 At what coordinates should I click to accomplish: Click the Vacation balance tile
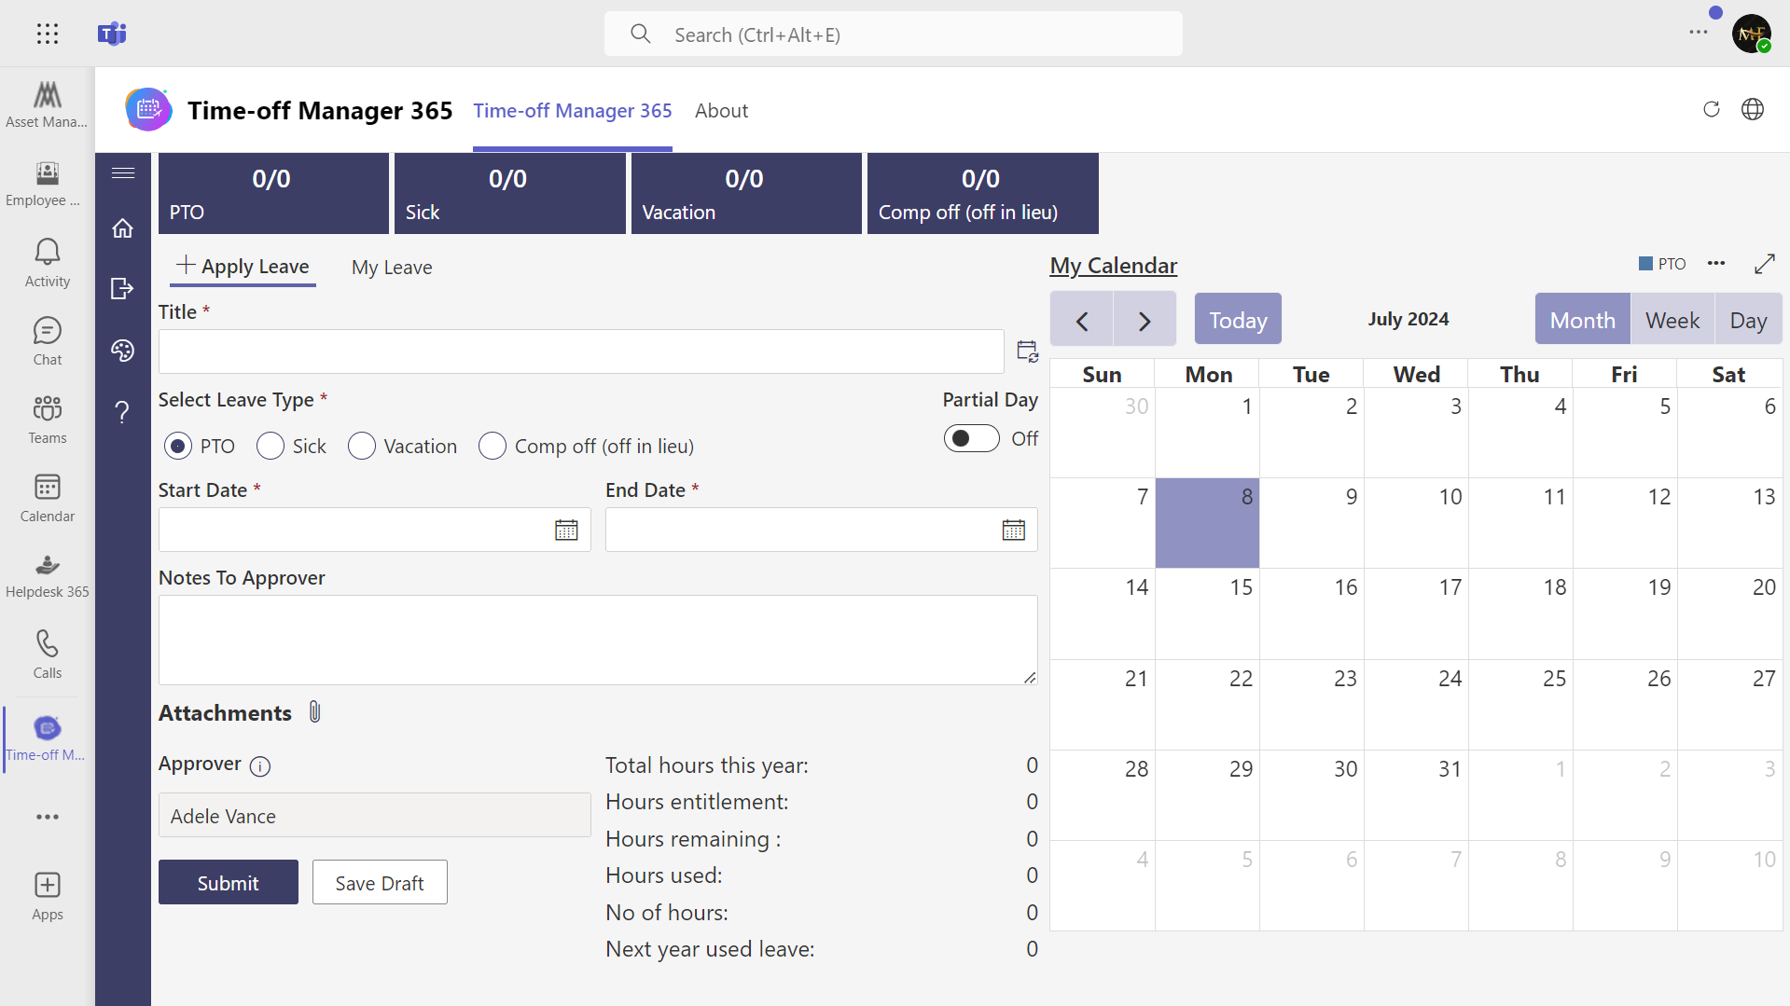pos(746,194)
